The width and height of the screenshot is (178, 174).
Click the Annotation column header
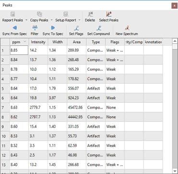[153, 42]
